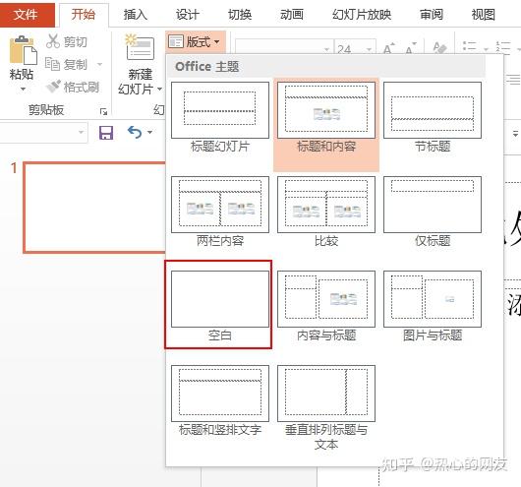Click the Copy icon
521x487 pixels.
[52, 64]
